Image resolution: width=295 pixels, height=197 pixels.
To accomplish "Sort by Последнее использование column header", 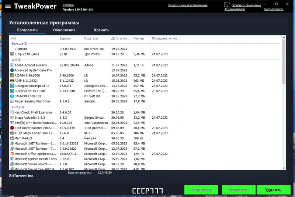I will click(x=166, y=38).
